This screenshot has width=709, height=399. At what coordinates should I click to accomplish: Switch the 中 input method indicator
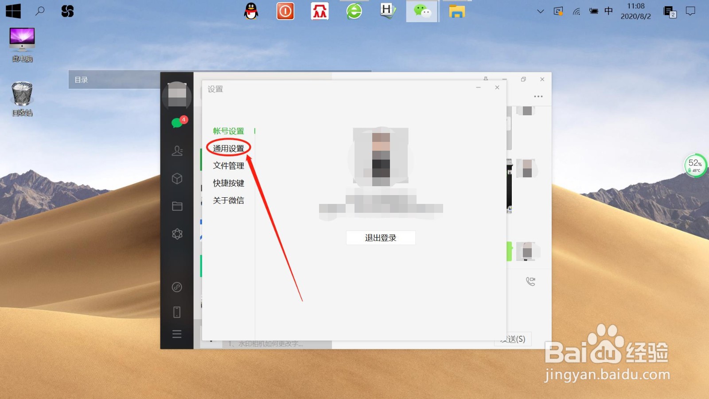pos(609,11)
